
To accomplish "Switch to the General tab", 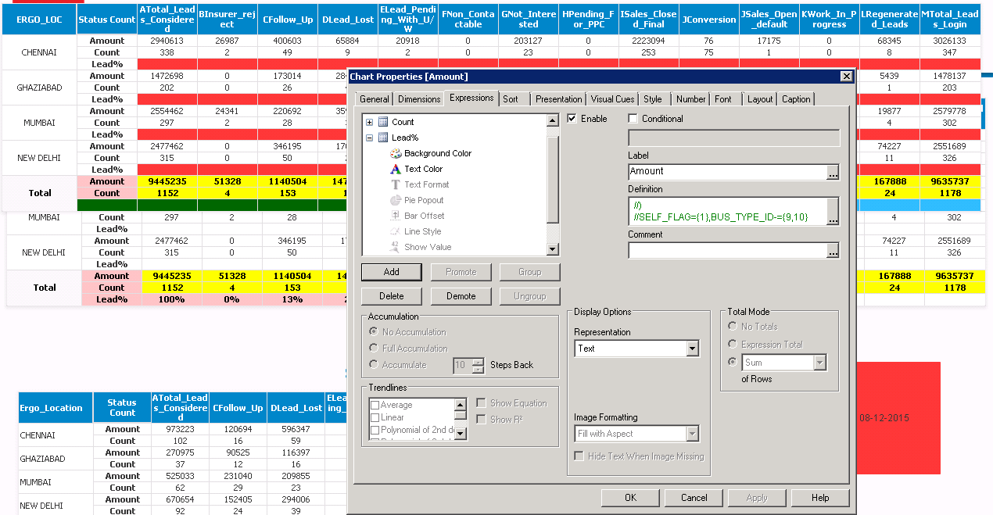I will [x=374, y=99].
